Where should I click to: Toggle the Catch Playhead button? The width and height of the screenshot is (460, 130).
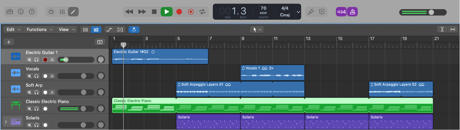134,30
